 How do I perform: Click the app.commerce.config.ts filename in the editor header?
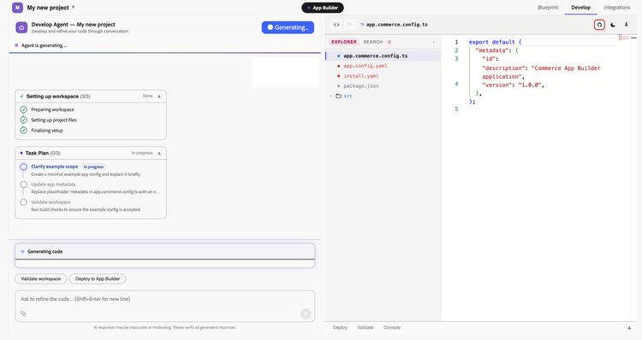coord(396,25)
